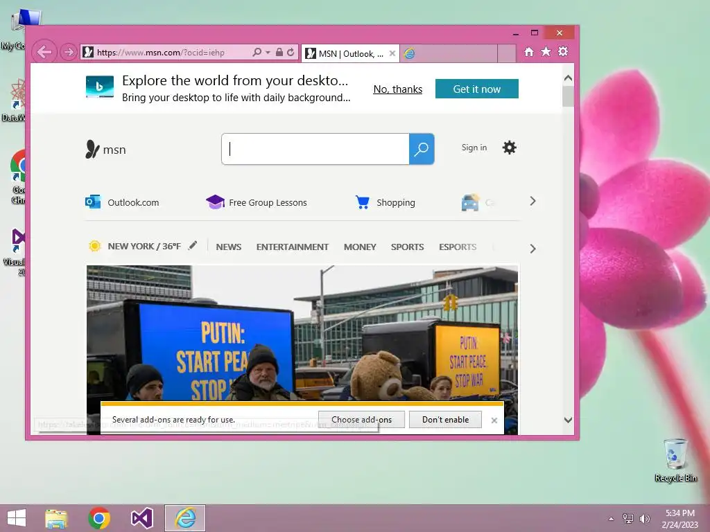The height and width of the screenshot is (532, 710).
Task: Select the MSN | Outlook tab
Action: point(349,54)
